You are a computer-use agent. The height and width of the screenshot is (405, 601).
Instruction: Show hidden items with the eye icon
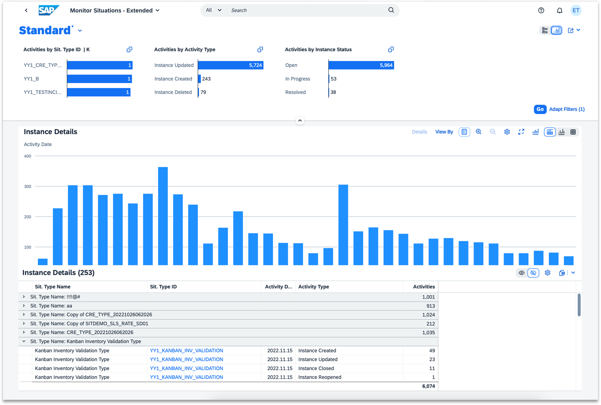click(x=522, y=273)
